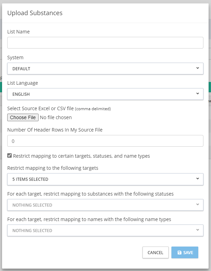The width and height of the screenshot is (211, 271).
Task: Click the 'List Name' field label
Action: (x=19, y=32)
